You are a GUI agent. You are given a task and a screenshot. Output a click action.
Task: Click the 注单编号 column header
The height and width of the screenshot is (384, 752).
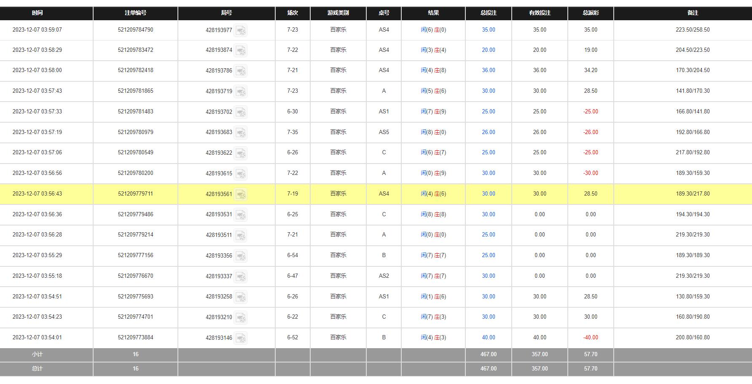coord(135,13)
